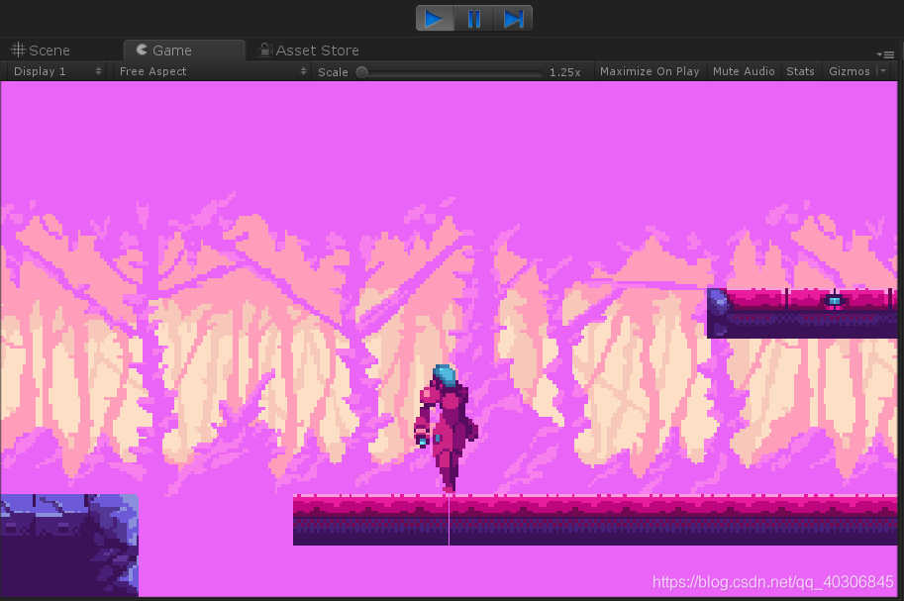Expand the Gizmos dropdown arrow
The height and width of the screenshot is (601, 904).
click(882, 70)
